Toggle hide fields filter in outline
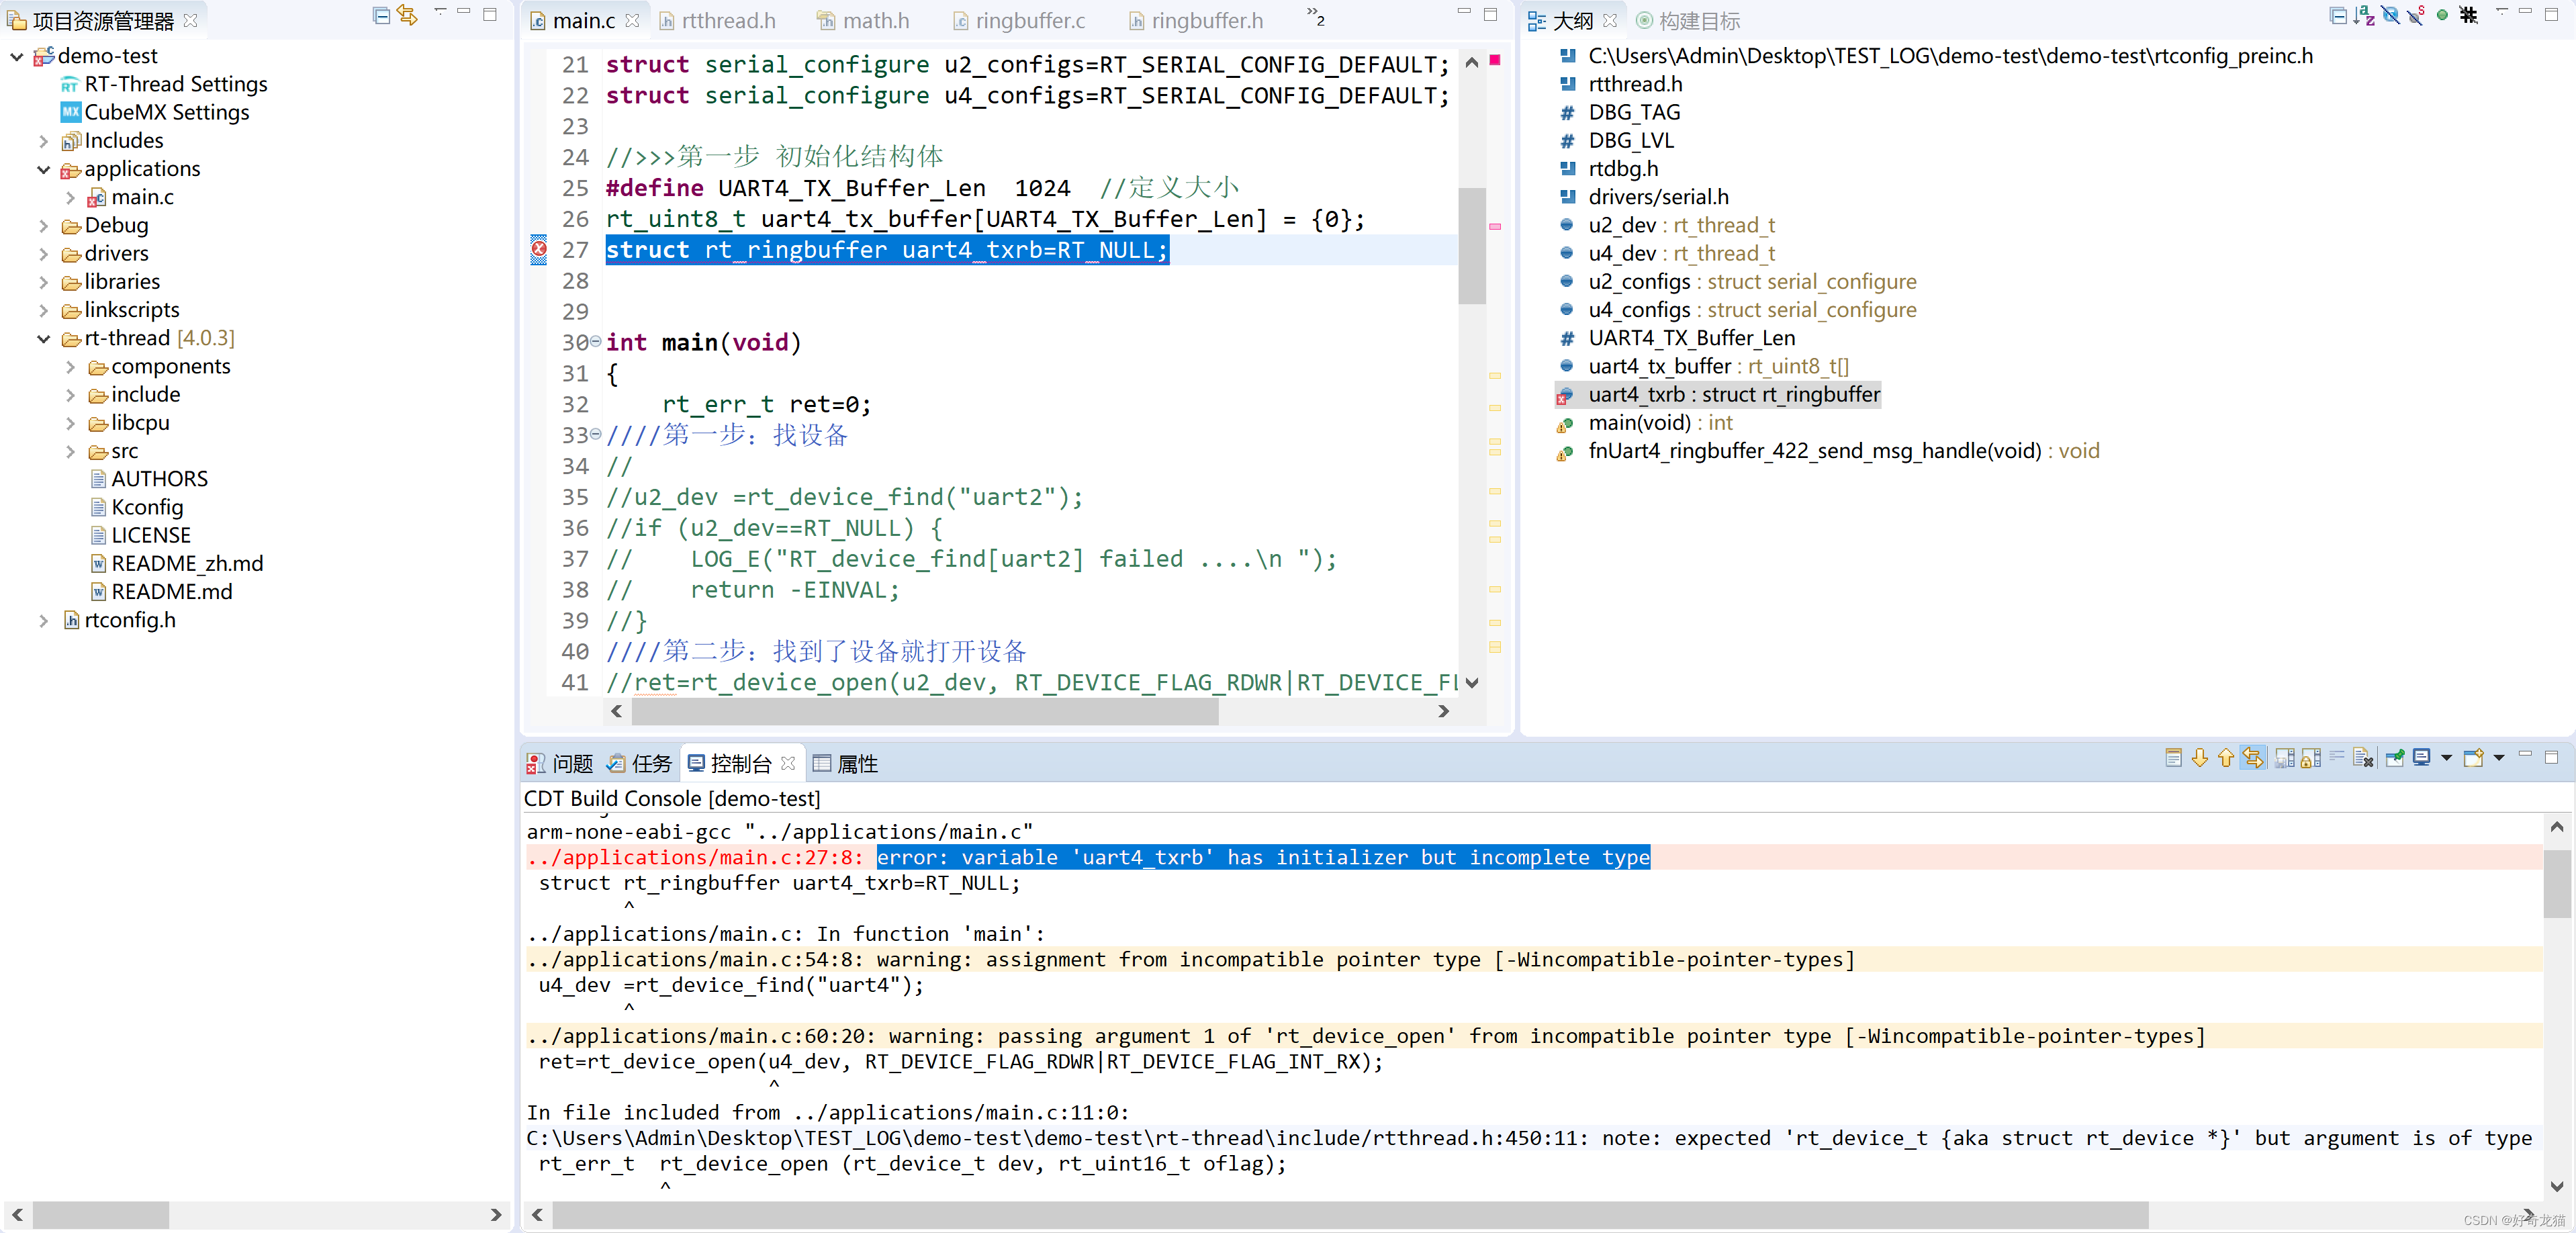Screen dimensions: 2576x1233 coord(2390,15)
